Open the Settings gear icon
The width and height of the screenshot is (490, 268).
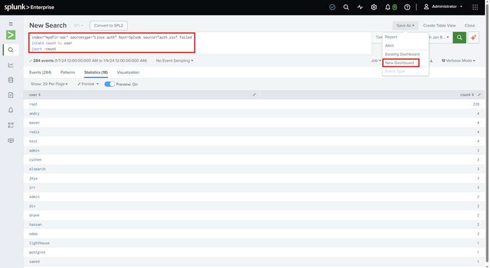pos(374,7)
